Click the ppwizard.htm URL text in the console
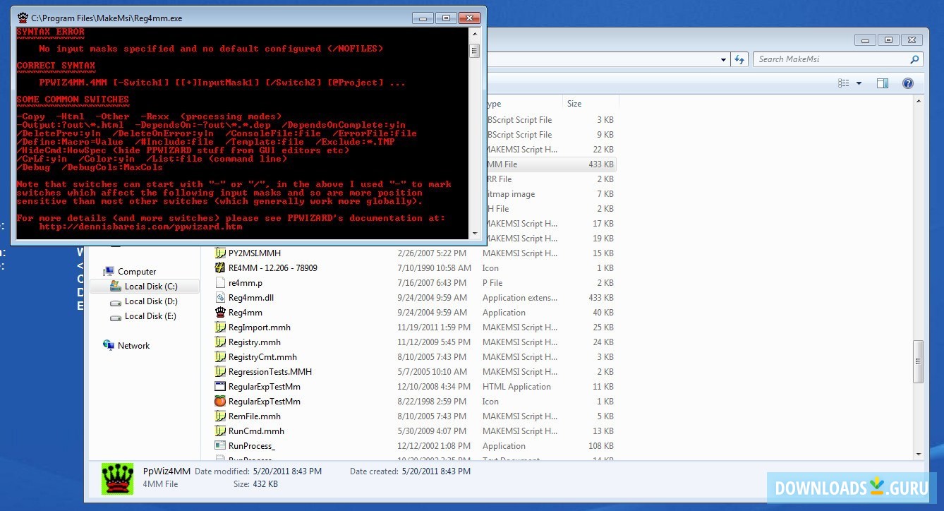 coord(140,227)
